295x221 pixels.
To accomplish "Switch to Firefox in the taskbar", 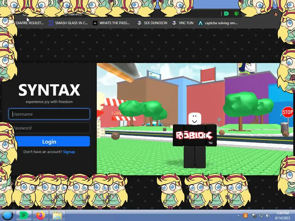I will click(40, 215).
